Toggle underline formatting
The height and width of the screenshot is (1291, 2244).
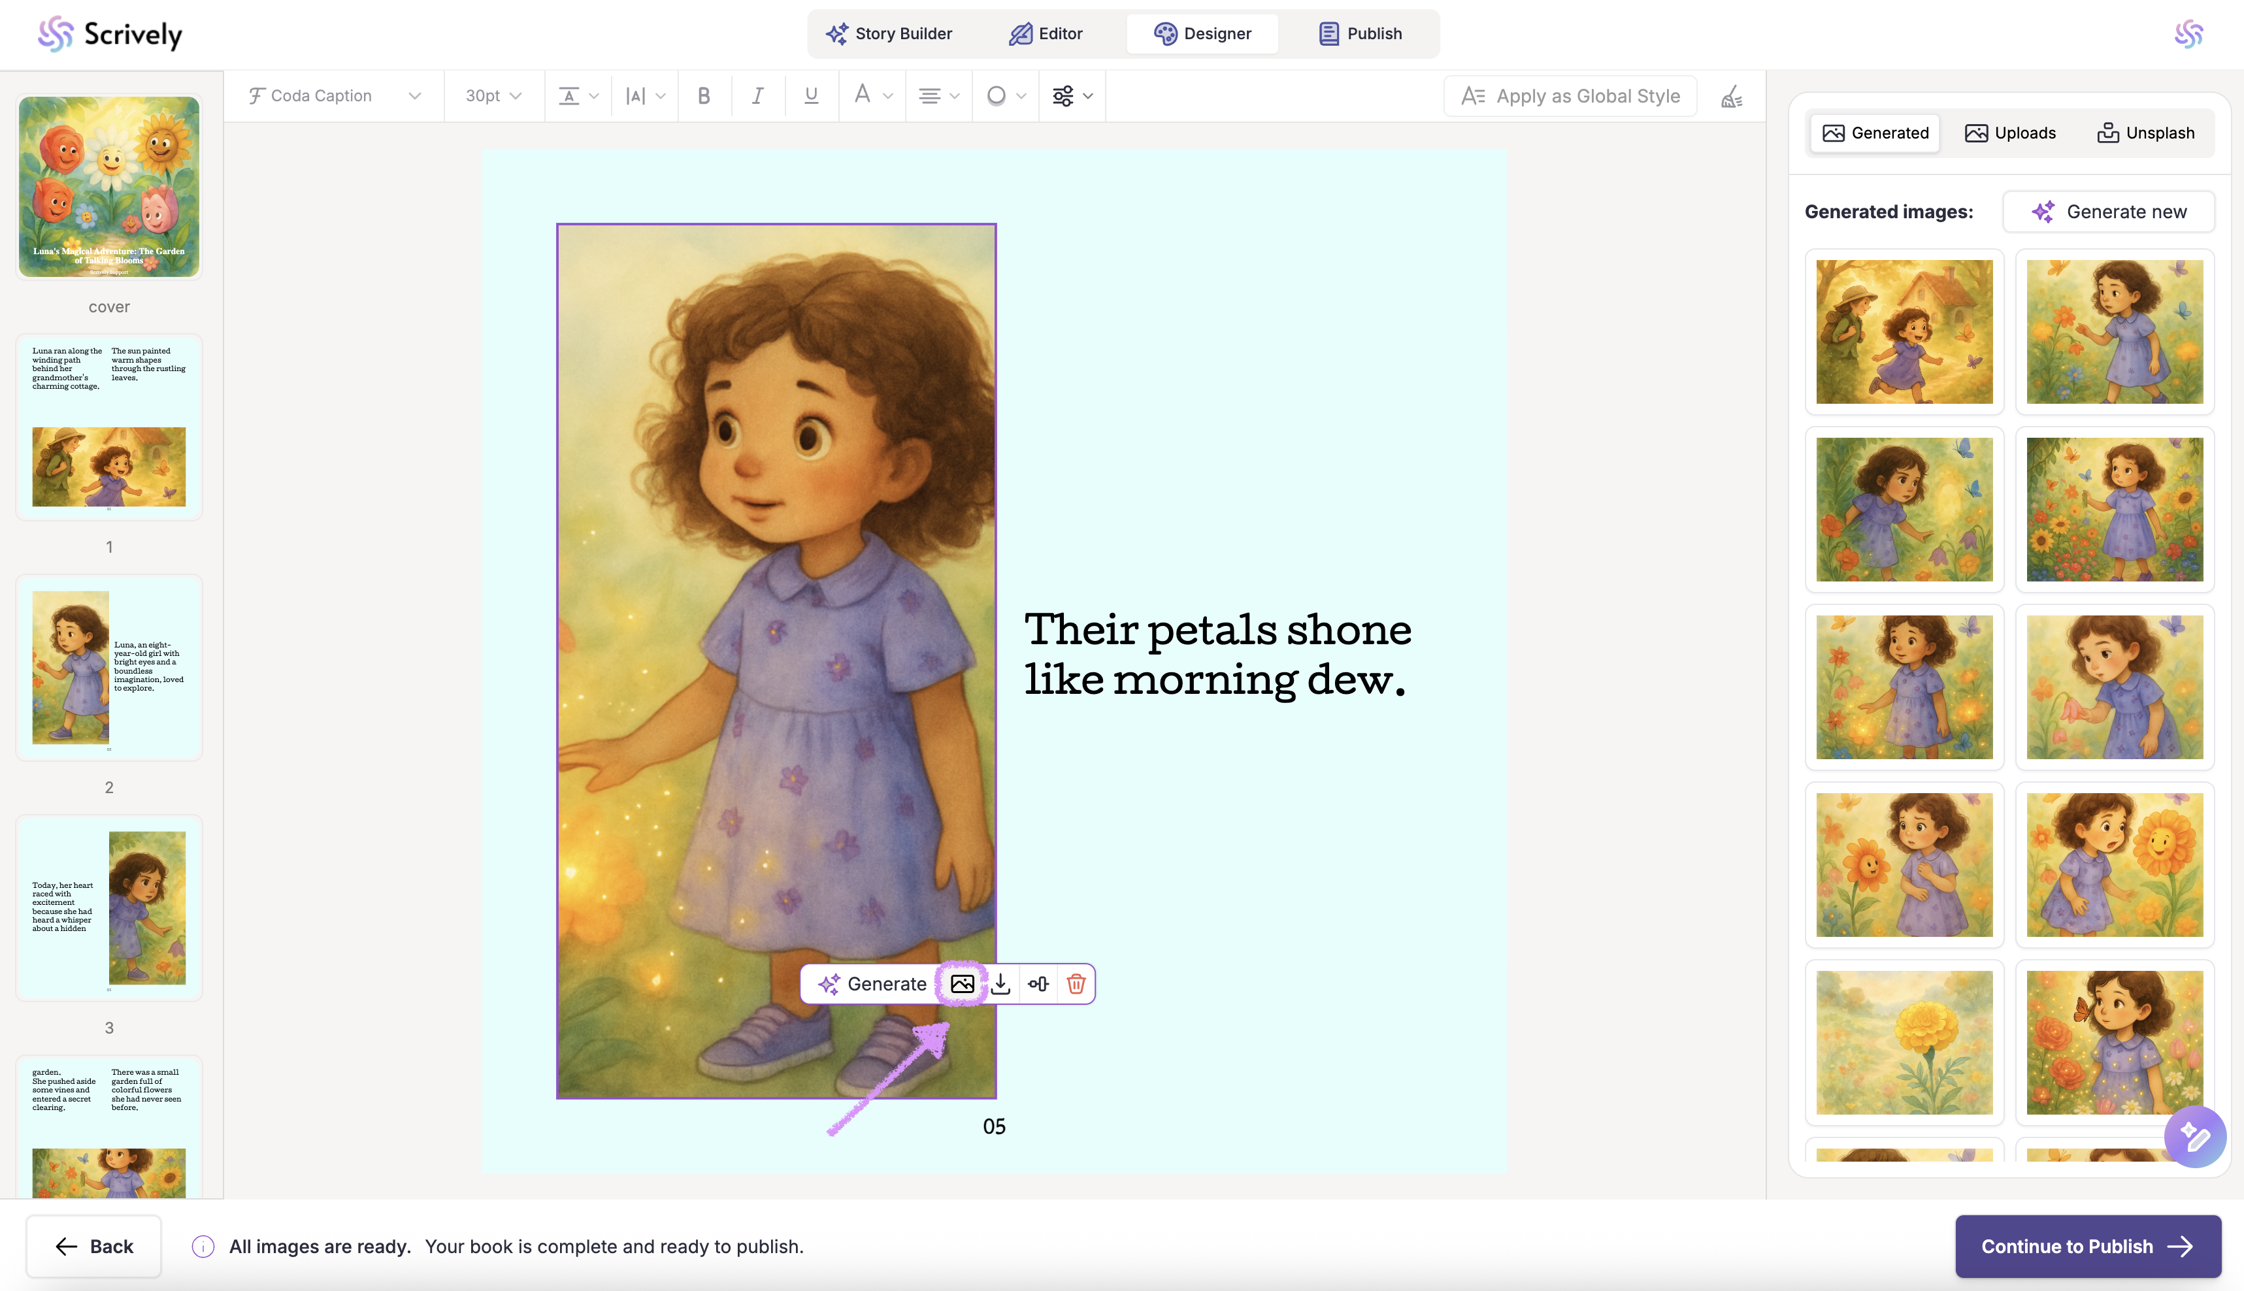(810, 96)
